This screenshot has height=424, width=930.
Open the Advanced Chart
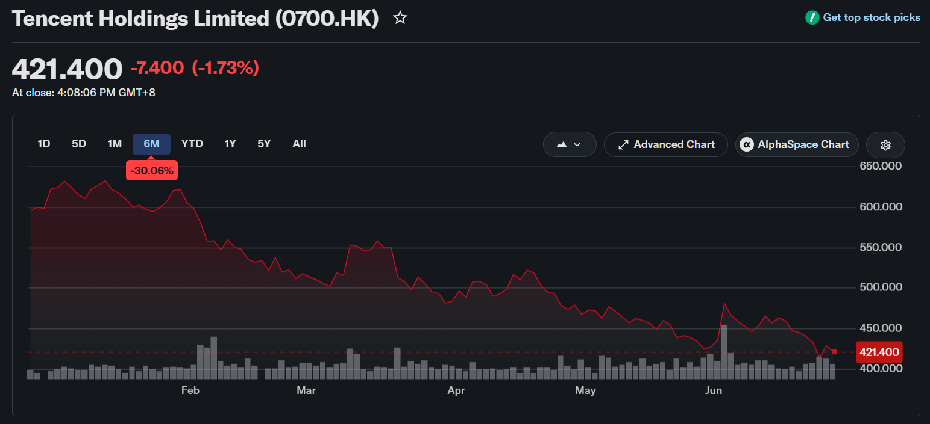[666, 144]
